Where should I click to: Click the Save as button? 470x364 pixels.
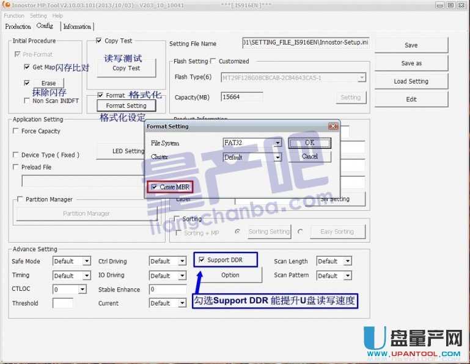click(411, 63)
